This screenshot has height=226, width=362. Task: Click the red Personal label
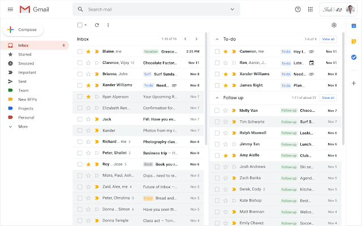[x=25, y=118]
